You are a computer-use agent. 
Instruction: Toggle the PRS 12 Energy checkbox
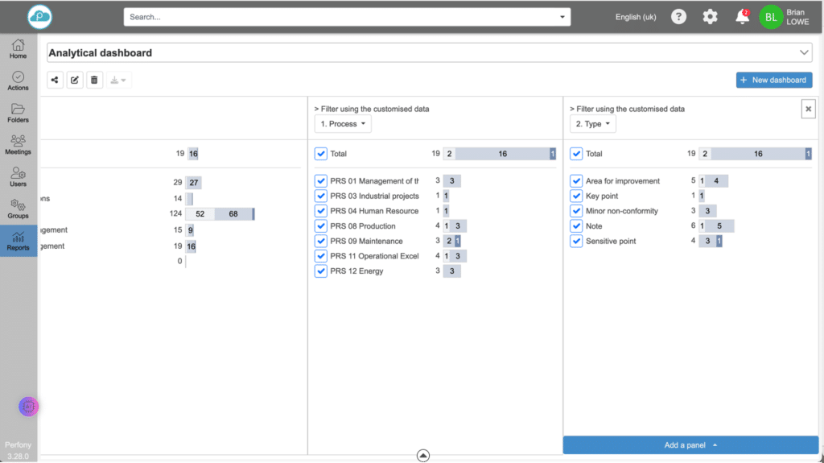coord(321,271)
